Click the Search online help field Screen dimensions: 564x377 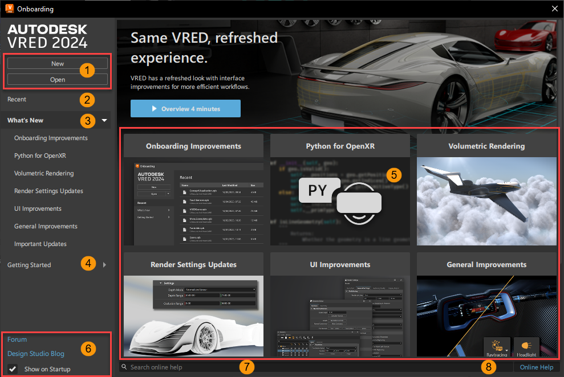point(317,367)
